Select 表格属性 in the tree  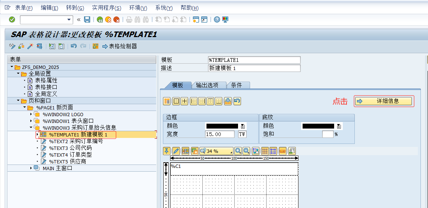[x=46, y=81]
